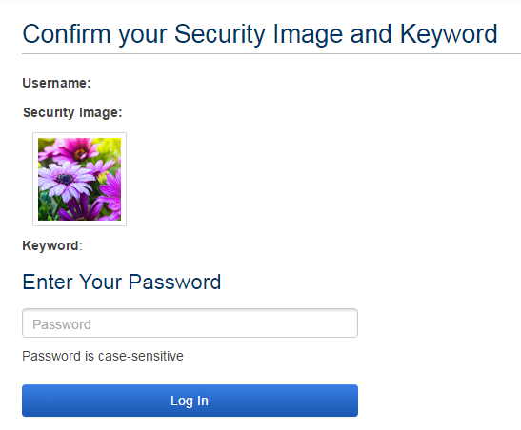Click the white frame around security image
Viewport: 521px width, 430px height.
coord(79,135)
